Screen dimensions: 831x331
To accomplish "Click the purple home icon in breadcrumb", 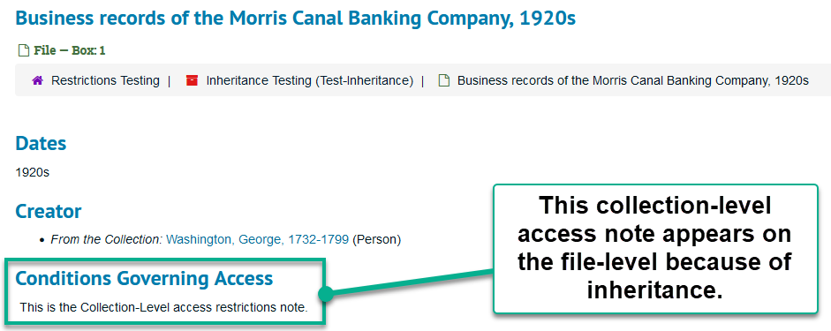I will [37, 80].
